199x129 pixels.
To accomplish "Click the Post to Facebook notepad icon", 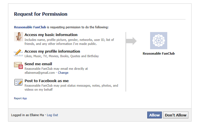I will [19, 82].
